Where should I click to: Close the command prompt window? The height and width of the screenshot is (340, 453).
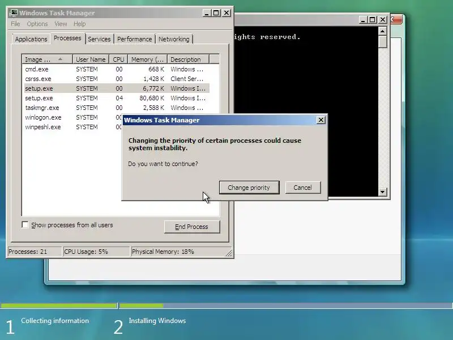click(383, 20)
